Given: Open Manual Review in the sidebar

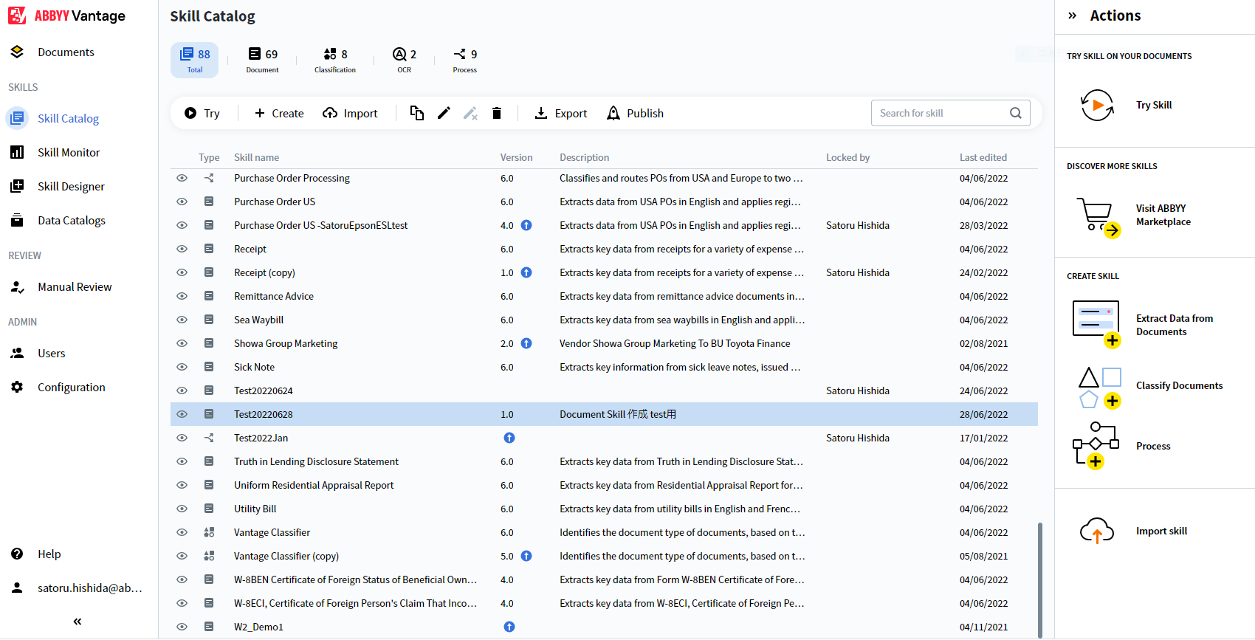Looking at the screenshot, I should (75, 286).
